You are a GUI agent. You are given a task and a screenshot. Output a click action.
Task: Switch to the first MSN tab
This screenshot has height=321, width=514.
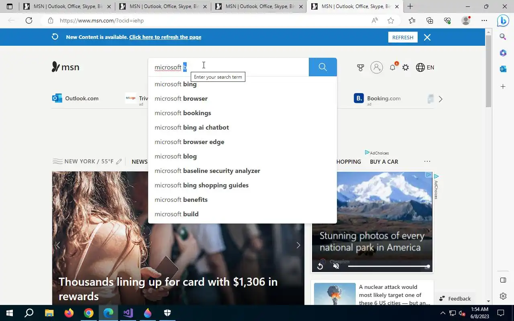[67, 6]
